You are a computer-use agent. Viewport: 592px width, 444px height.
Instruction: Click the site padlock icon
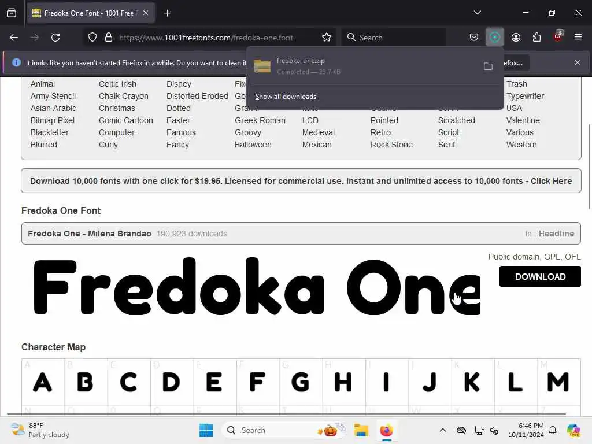pyautogui.click(x=109, y=38)
